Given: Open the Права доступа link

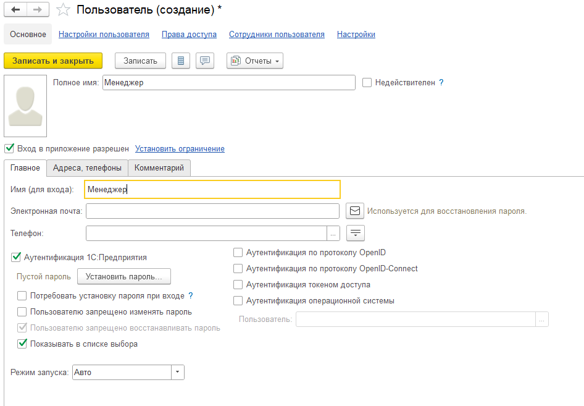Looking at the screenshot, I should click(189, 35).
